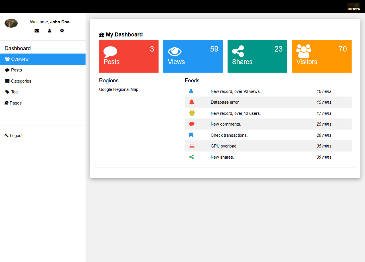Click the blue bookmark icon in Feeds

click(x=191, y=135)
